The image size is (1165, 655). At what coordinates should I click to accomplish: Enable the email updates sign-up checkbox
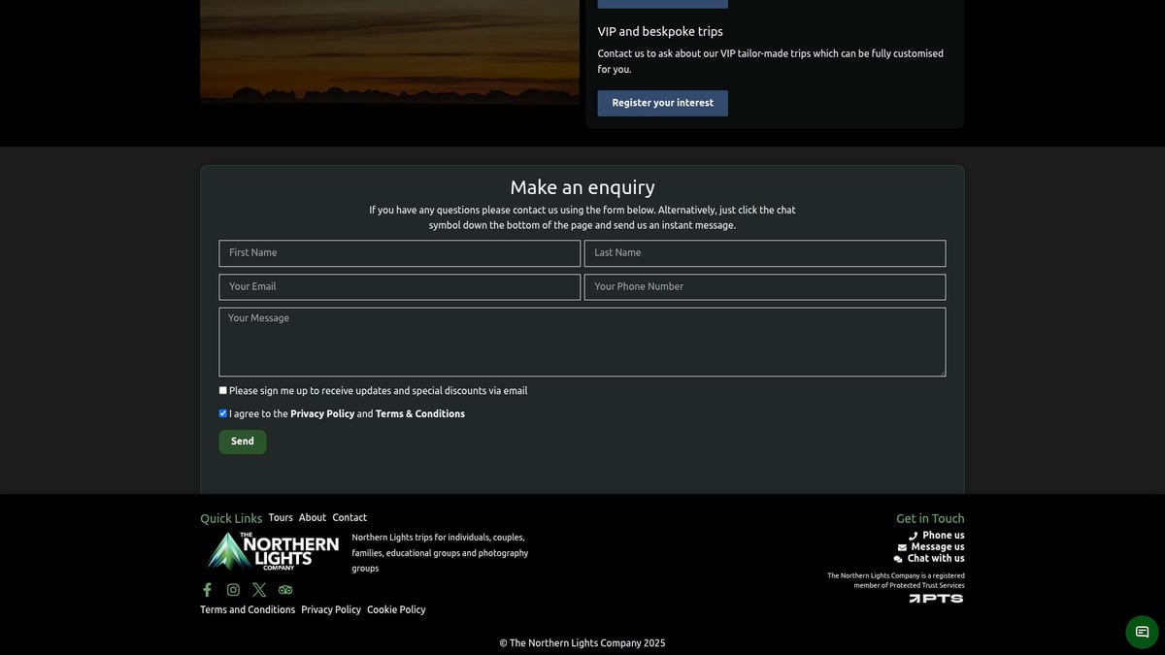tap(223, 390)
